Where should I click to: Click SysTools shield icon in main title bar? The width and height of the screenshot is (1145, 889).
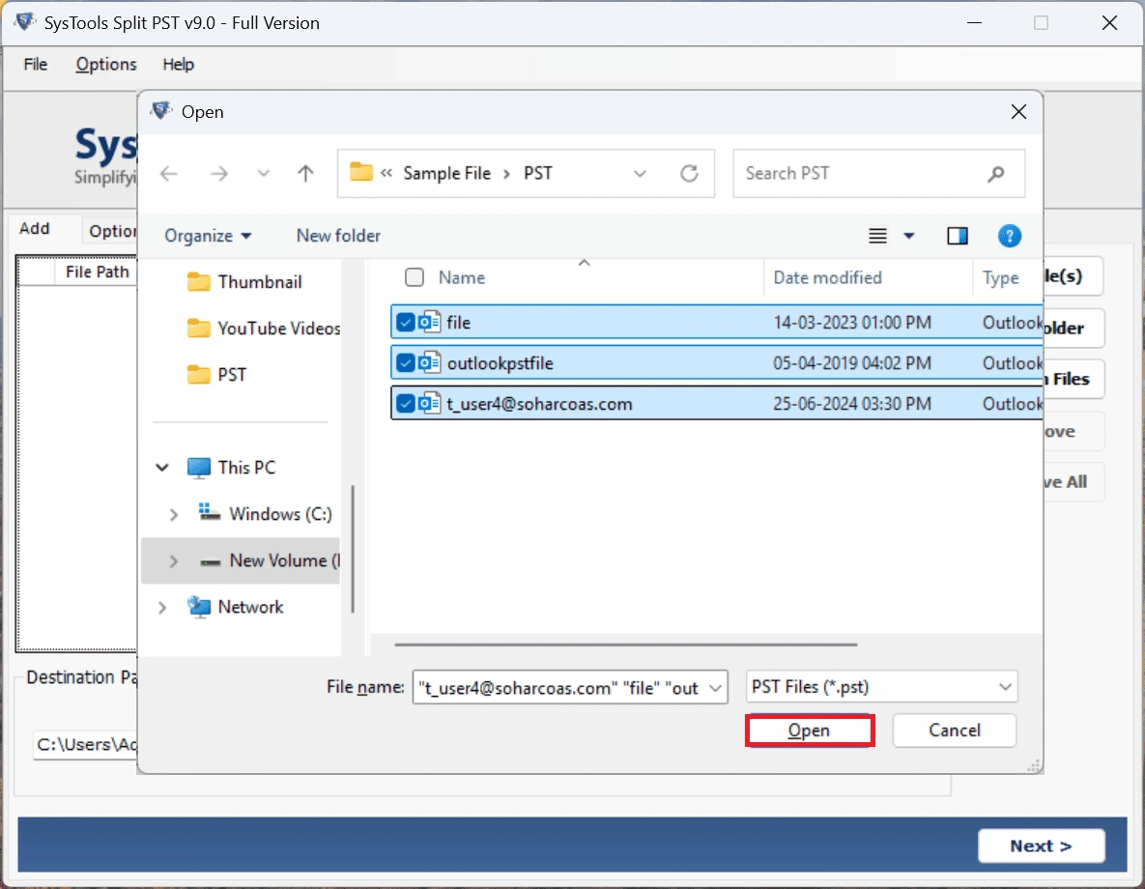pyautogui.click(x=25, y=22)
